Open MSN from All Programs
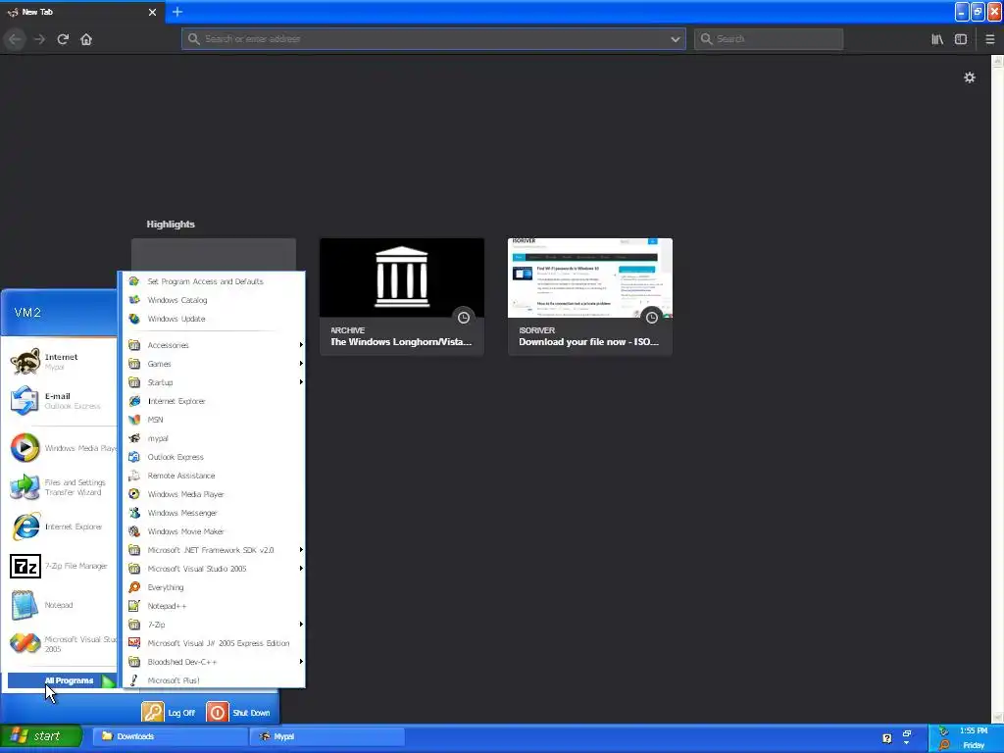Viewport: 1004px width, 753px height. [x=214, y=420]
